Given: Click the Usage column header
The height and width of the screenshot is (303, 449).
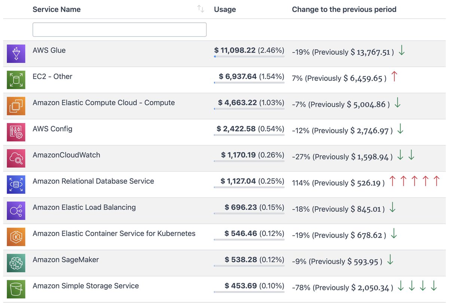Looking at the screenshot, I should point(225,9).
